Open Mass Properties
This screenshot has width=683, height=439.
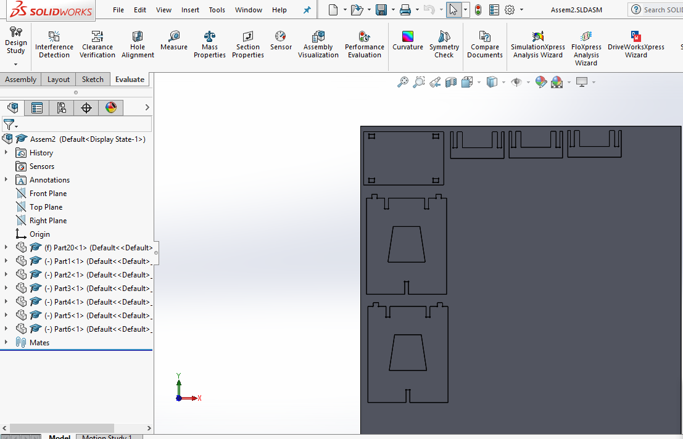point(210,44)
